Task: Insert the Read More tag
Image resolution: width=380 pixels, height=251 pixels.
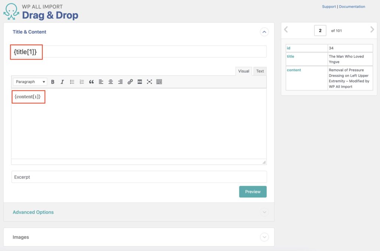Action: click(140, 82)
